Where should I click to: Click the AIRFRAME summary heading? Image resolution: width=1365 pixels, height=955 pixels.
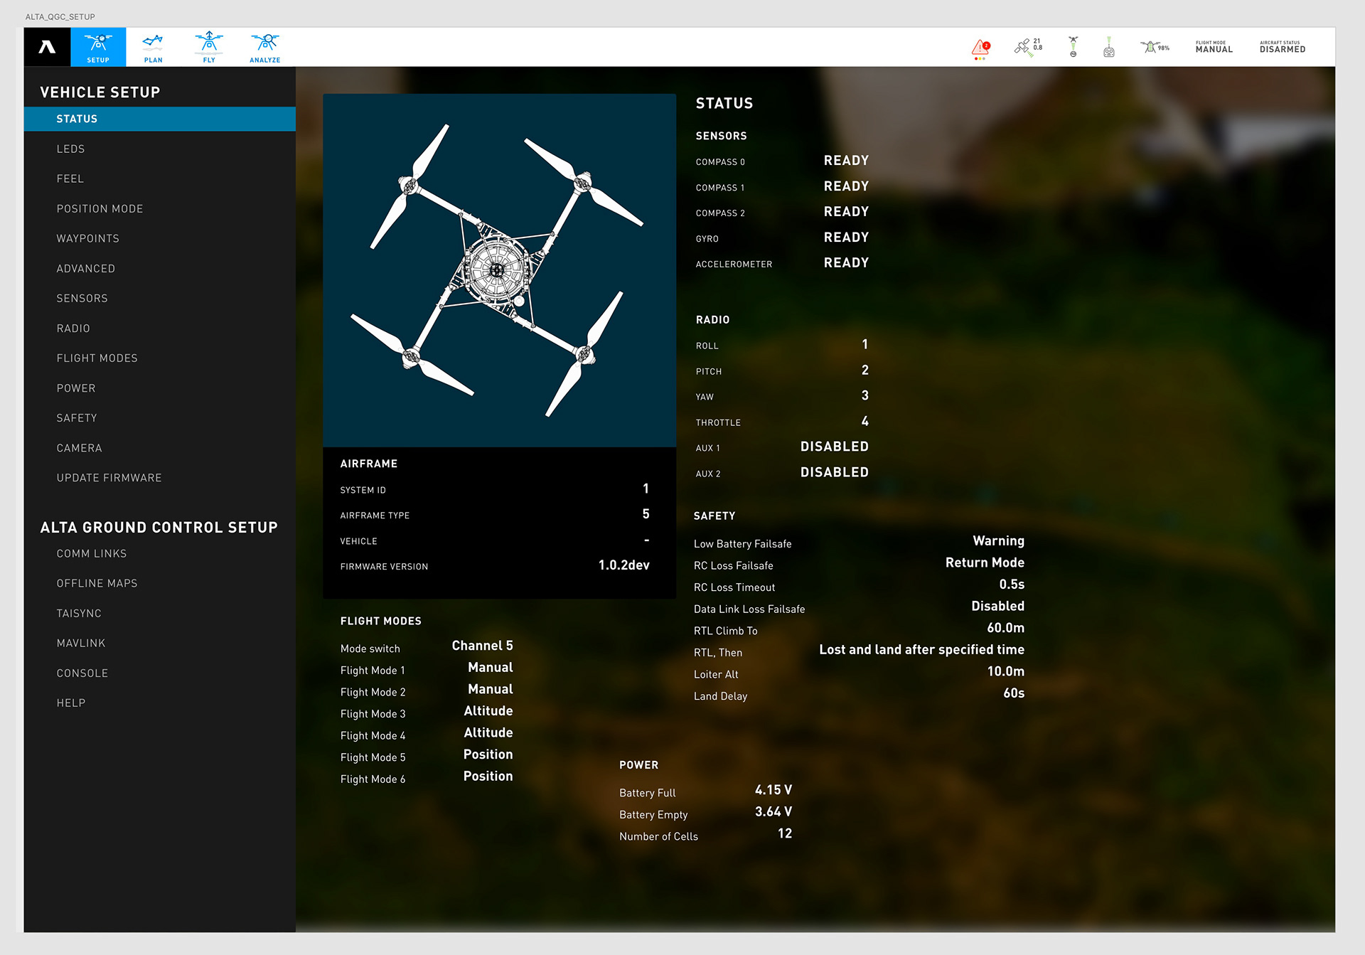368,464
